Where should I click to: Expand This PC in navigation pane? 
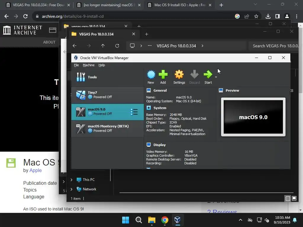coord(72,180)
